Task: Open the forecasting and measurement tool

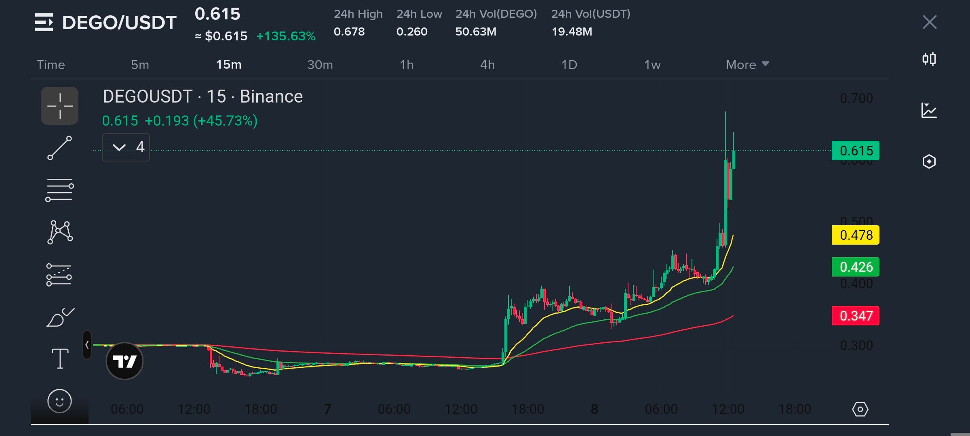Action: [x=59, y=275]
